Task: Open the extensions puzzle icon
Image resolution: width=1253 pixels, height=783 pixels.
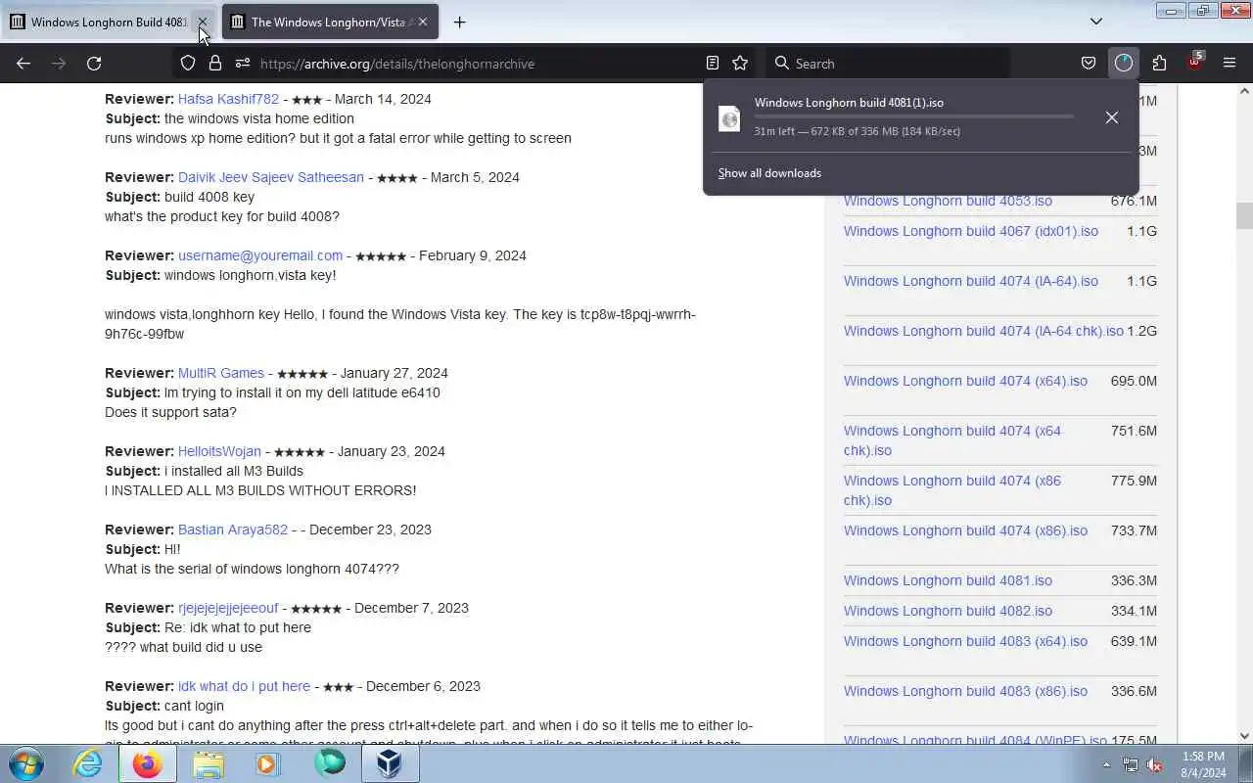Action: [x=1159, y=64]
